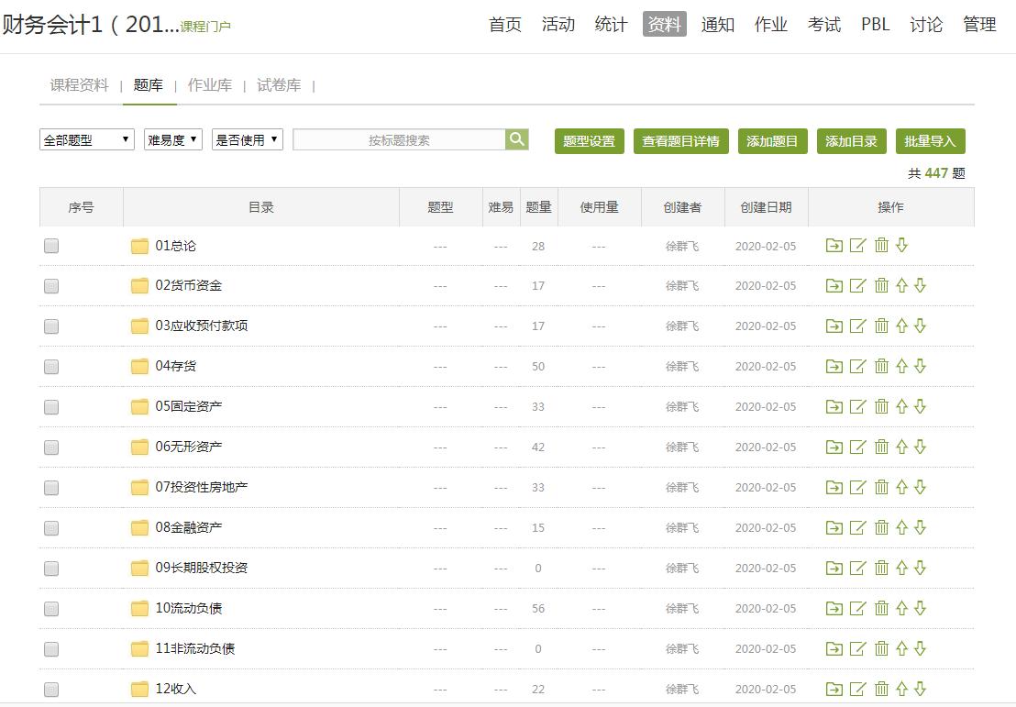Click the search magnifier icon
Image resolution: width=1016 pixels, height=707 pixels.
tap(517, 139)
